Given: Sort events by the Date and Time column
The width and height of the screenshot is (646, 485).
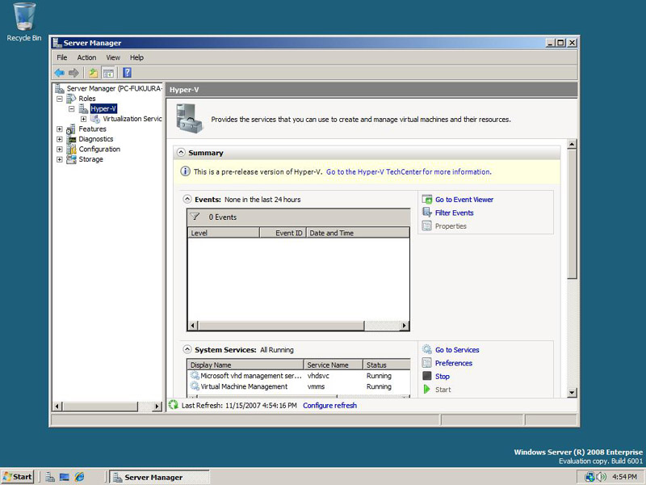Looking at the screenshot, I should 358,233.
